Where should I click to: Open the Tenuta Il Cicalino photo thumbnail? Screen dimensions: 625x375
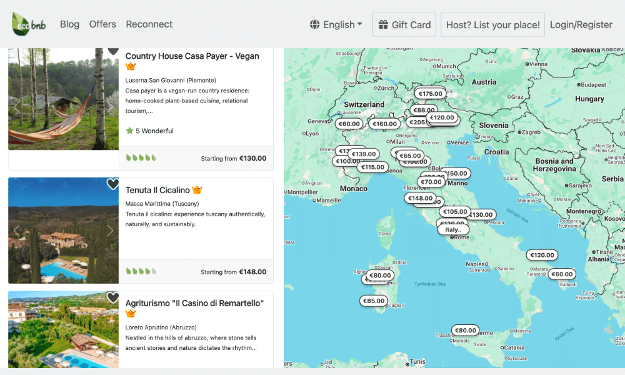coord(63,231)
